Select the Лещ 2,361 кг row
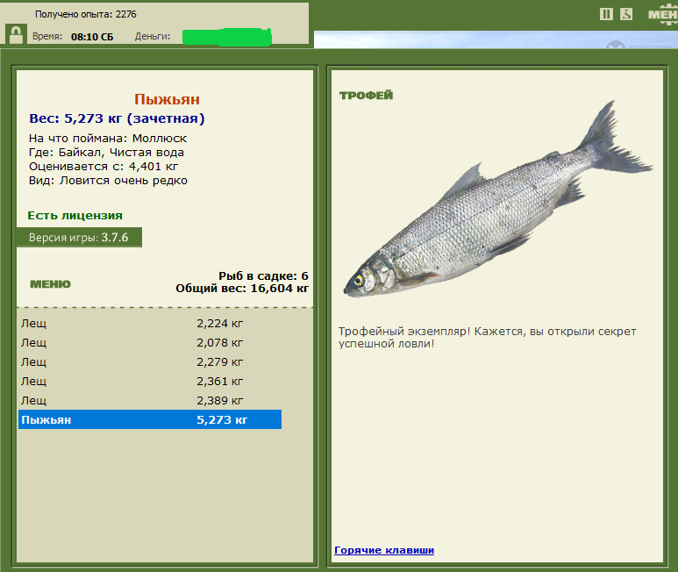This screenshot has width=678, height=572. pyautogui.click(x=150, y=382)
